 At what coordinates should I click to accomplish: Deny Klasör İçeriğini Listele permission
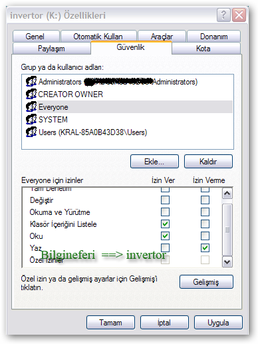[x=205, y=224]
